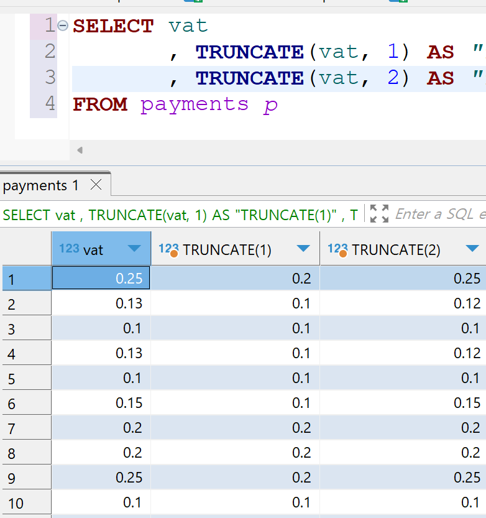
Task: Click TRUNCATE(1) cell in row 1
Action: [235, 278]
